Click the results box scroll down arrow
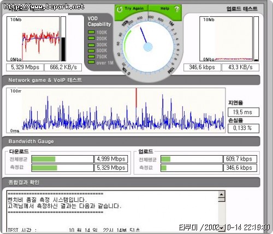This screenshot has height=234, width=273. (x=222, y=228)
